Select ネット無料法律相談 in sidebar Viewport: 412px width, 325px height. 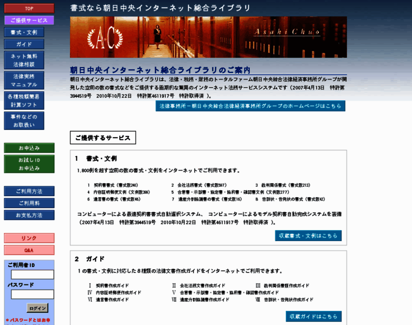pos(24,60)
